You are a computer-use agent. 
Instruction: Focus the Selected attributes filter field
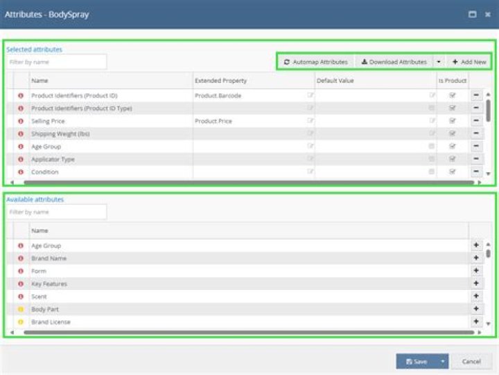(x=57, y=62)
